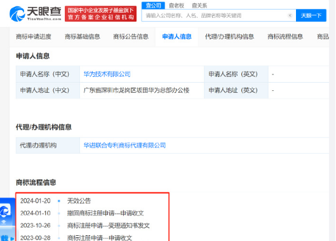Viewport: 336px width, 241px height.
Task: Select the 查关系 search tab
Action: coord(199,6)
